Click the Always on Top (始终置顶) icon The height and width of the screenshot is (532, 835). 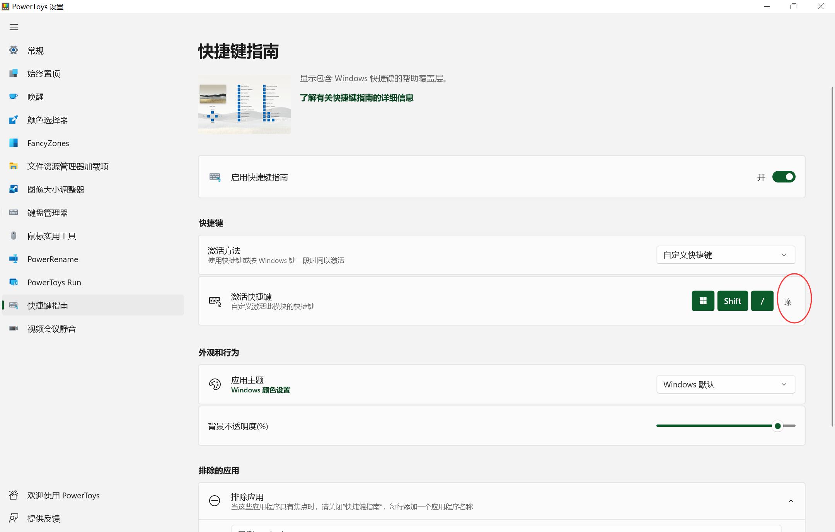(x=14, y=73)
